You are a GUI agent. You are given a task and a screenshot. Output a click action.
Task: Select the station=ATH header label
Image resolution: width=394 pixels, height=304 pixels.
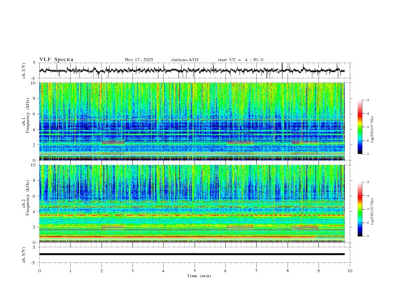click(185, 60)
